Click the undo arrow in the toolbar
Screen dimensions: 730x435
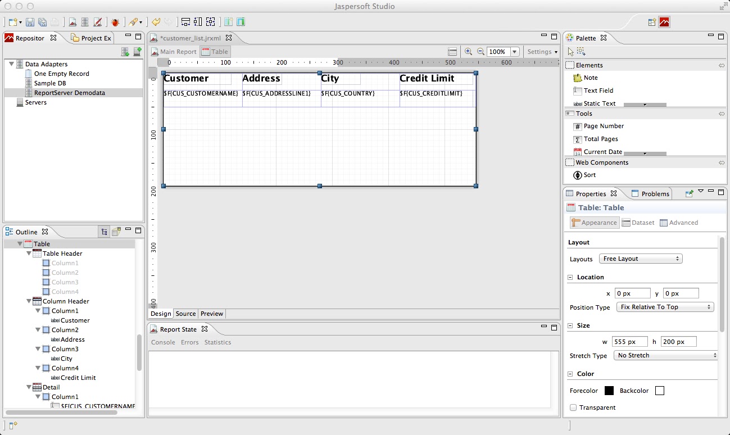156,22
